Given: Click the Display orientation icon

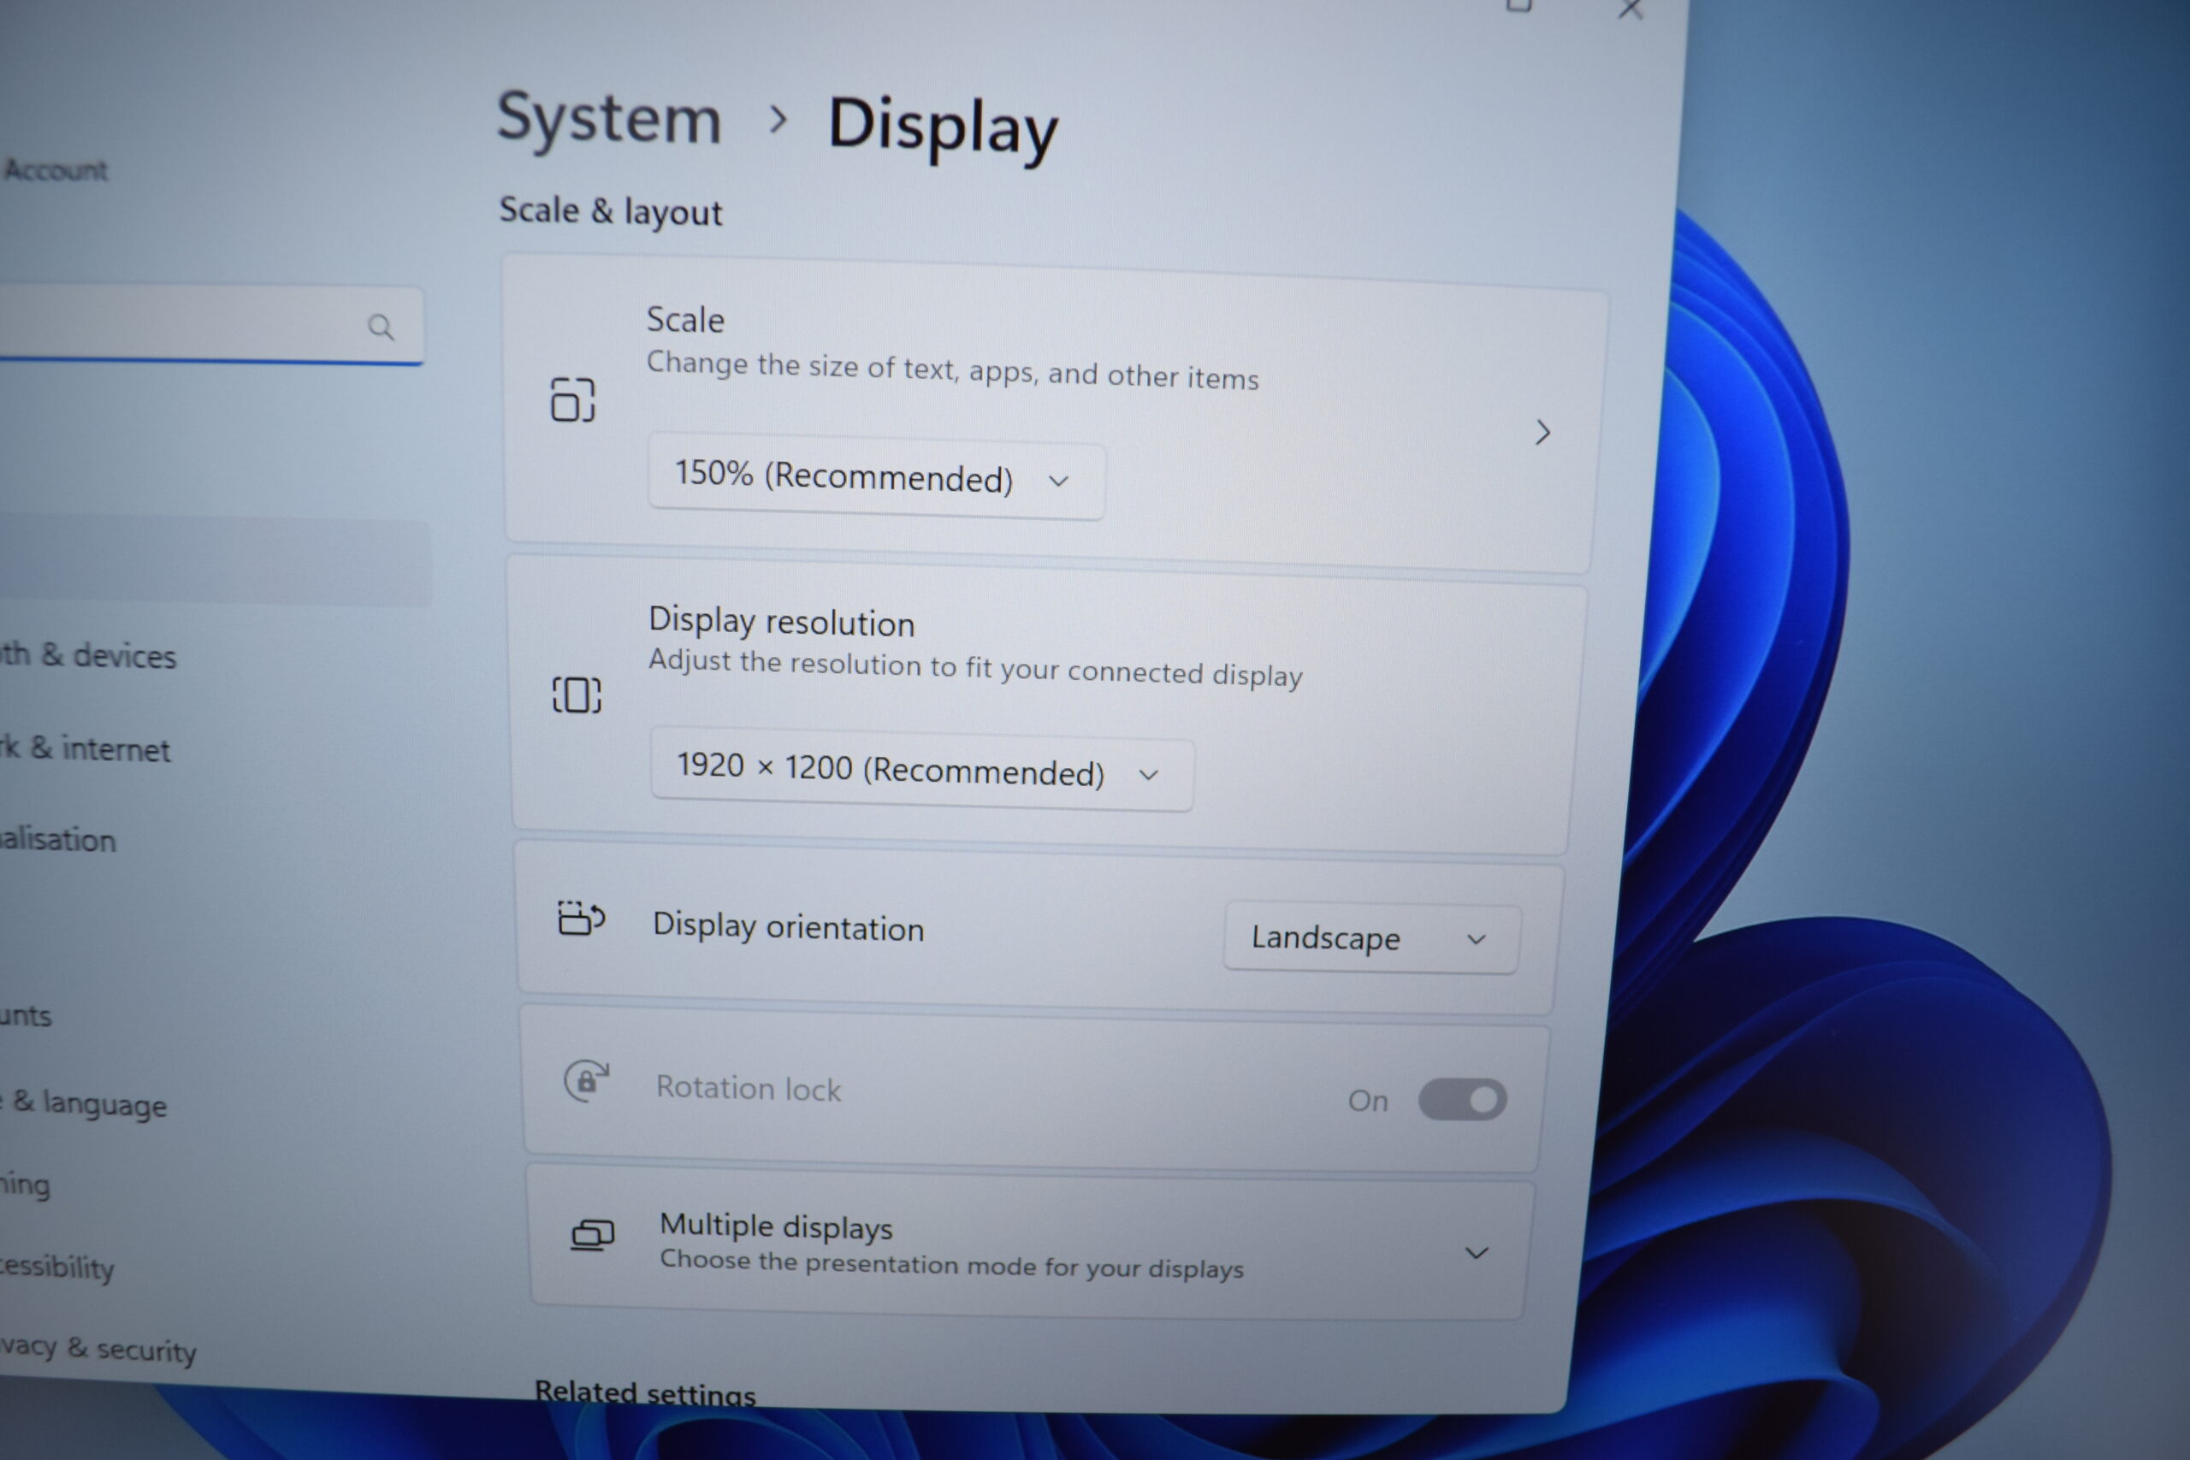Looking at the screenshot, I should (581, 917).
